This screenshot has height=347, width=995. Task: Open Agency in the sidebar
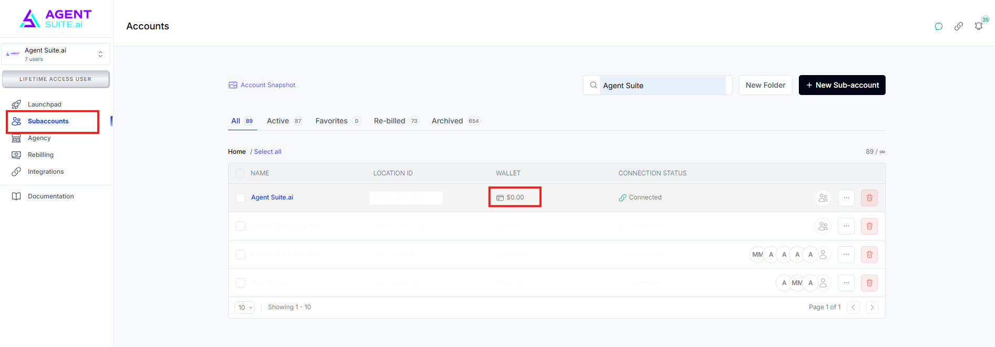pos(39,138)
